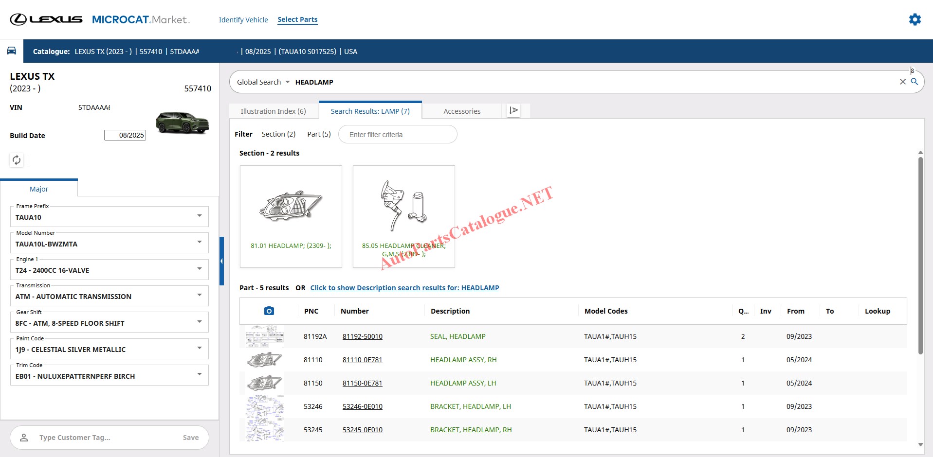
Task: Open the Frame Prefix dropdown
Action: coord(199,216)
